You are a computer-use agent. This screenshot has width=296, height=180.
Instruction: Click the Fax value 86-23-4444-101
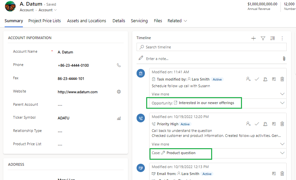coord(71,79)
